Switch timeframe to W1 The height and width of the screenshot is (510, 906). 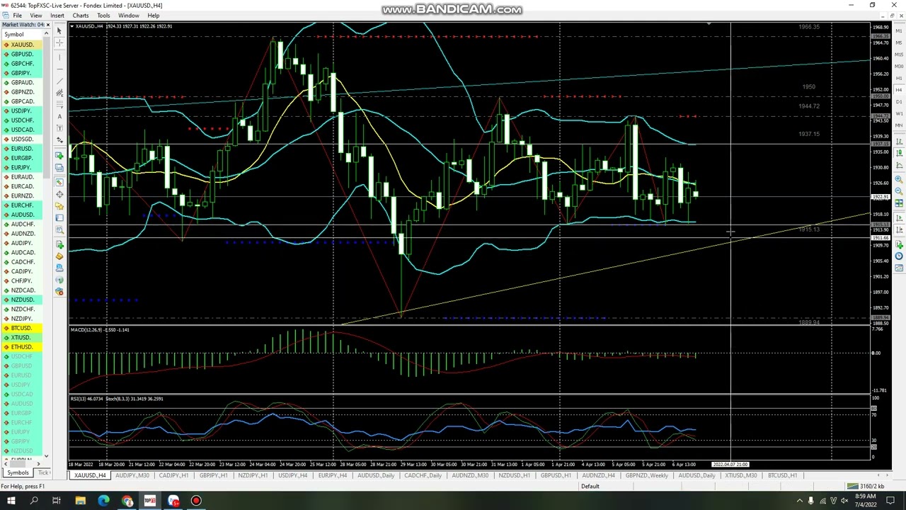point(899,113)
